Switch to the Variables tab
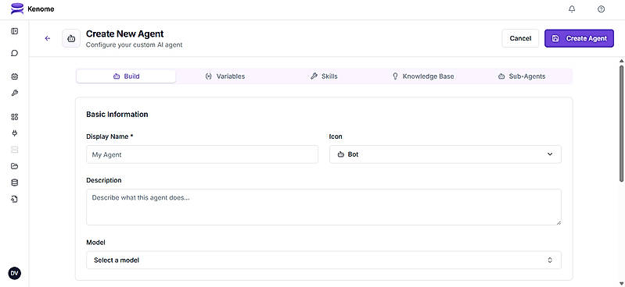This screenshot has width=625, height=287. click(224, 76)
